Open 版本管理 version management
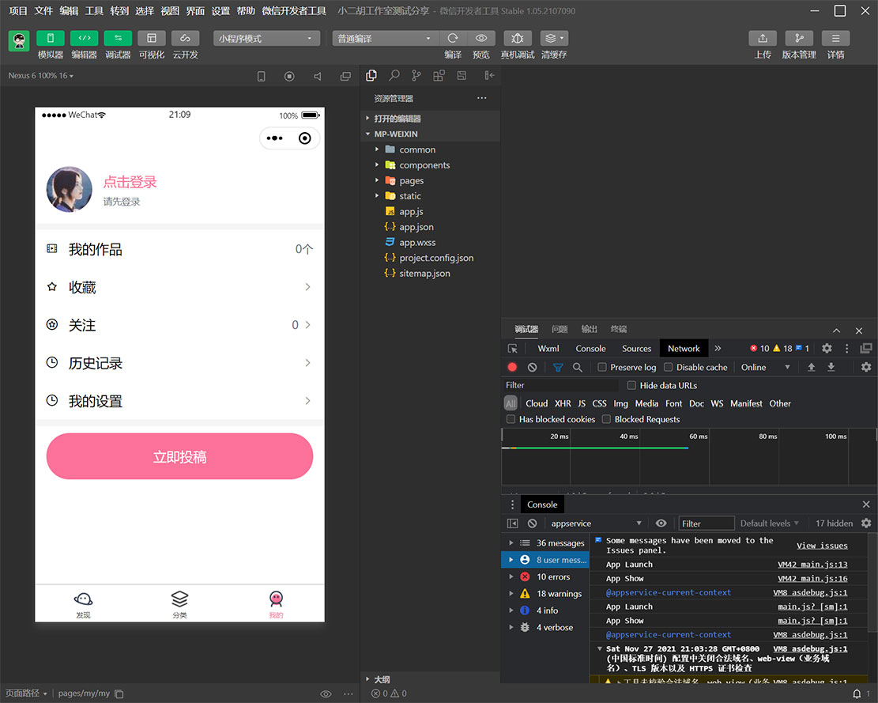 799,38
